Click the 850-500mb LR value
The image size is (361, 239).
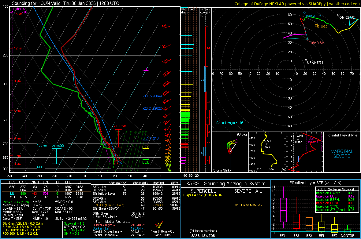[21, 230]
